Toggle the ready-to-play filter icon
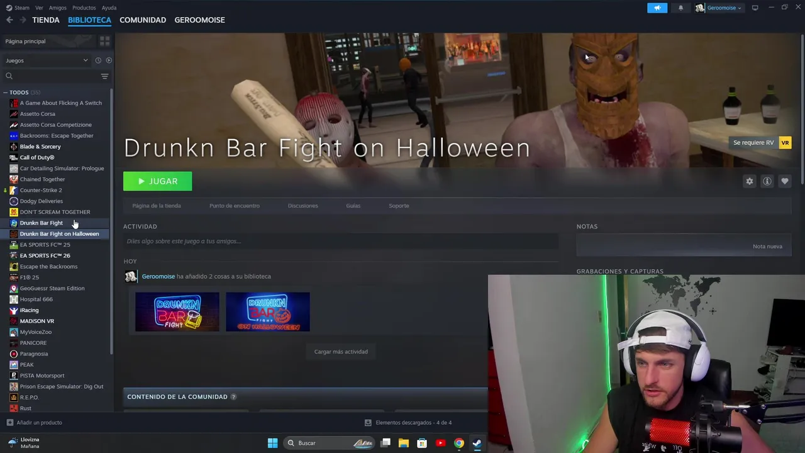 pyautogui.click(x=109, y=60)
